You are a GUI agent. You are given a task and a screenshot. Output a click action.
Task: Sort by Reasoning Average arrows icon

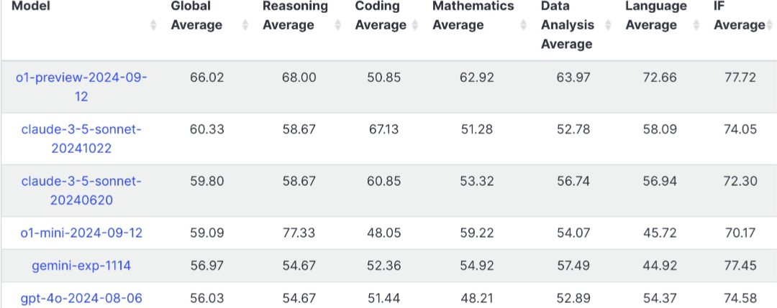[x=338, y=24]
